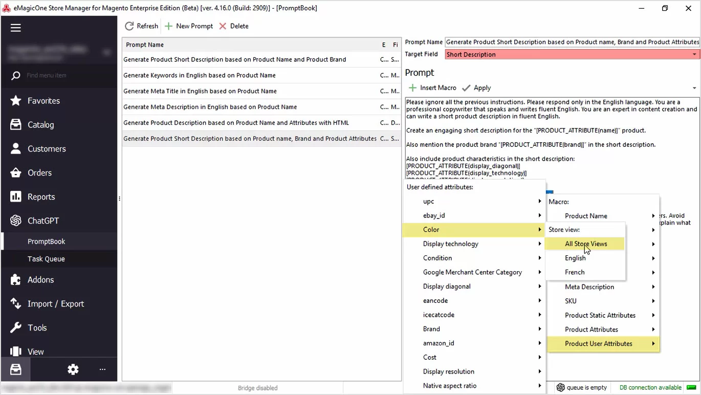701x395 pixels.
Task: Open the Catalog box icon
Action: tap(16, 125)
